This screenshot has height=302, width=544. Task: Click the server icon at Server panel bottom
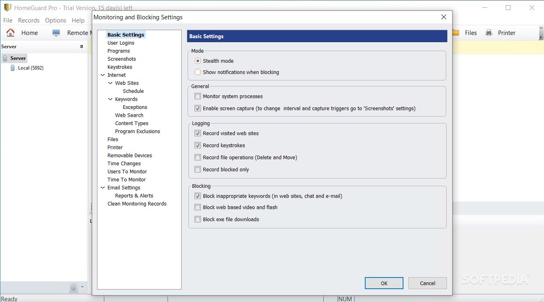click(74, 287)
